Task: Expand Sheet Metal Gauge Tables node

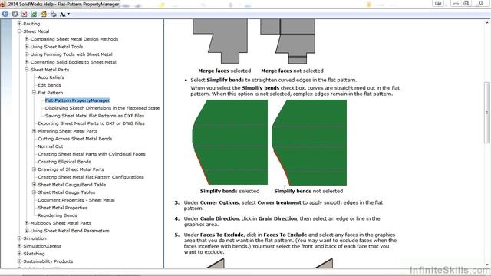Action: pos(34,192)
